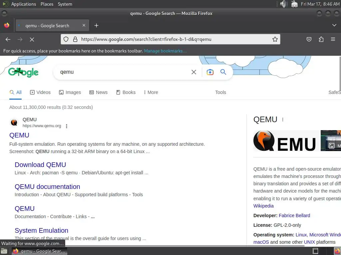
Task: Click the Google shamrock doodle logo
Action: click(23, 72)
